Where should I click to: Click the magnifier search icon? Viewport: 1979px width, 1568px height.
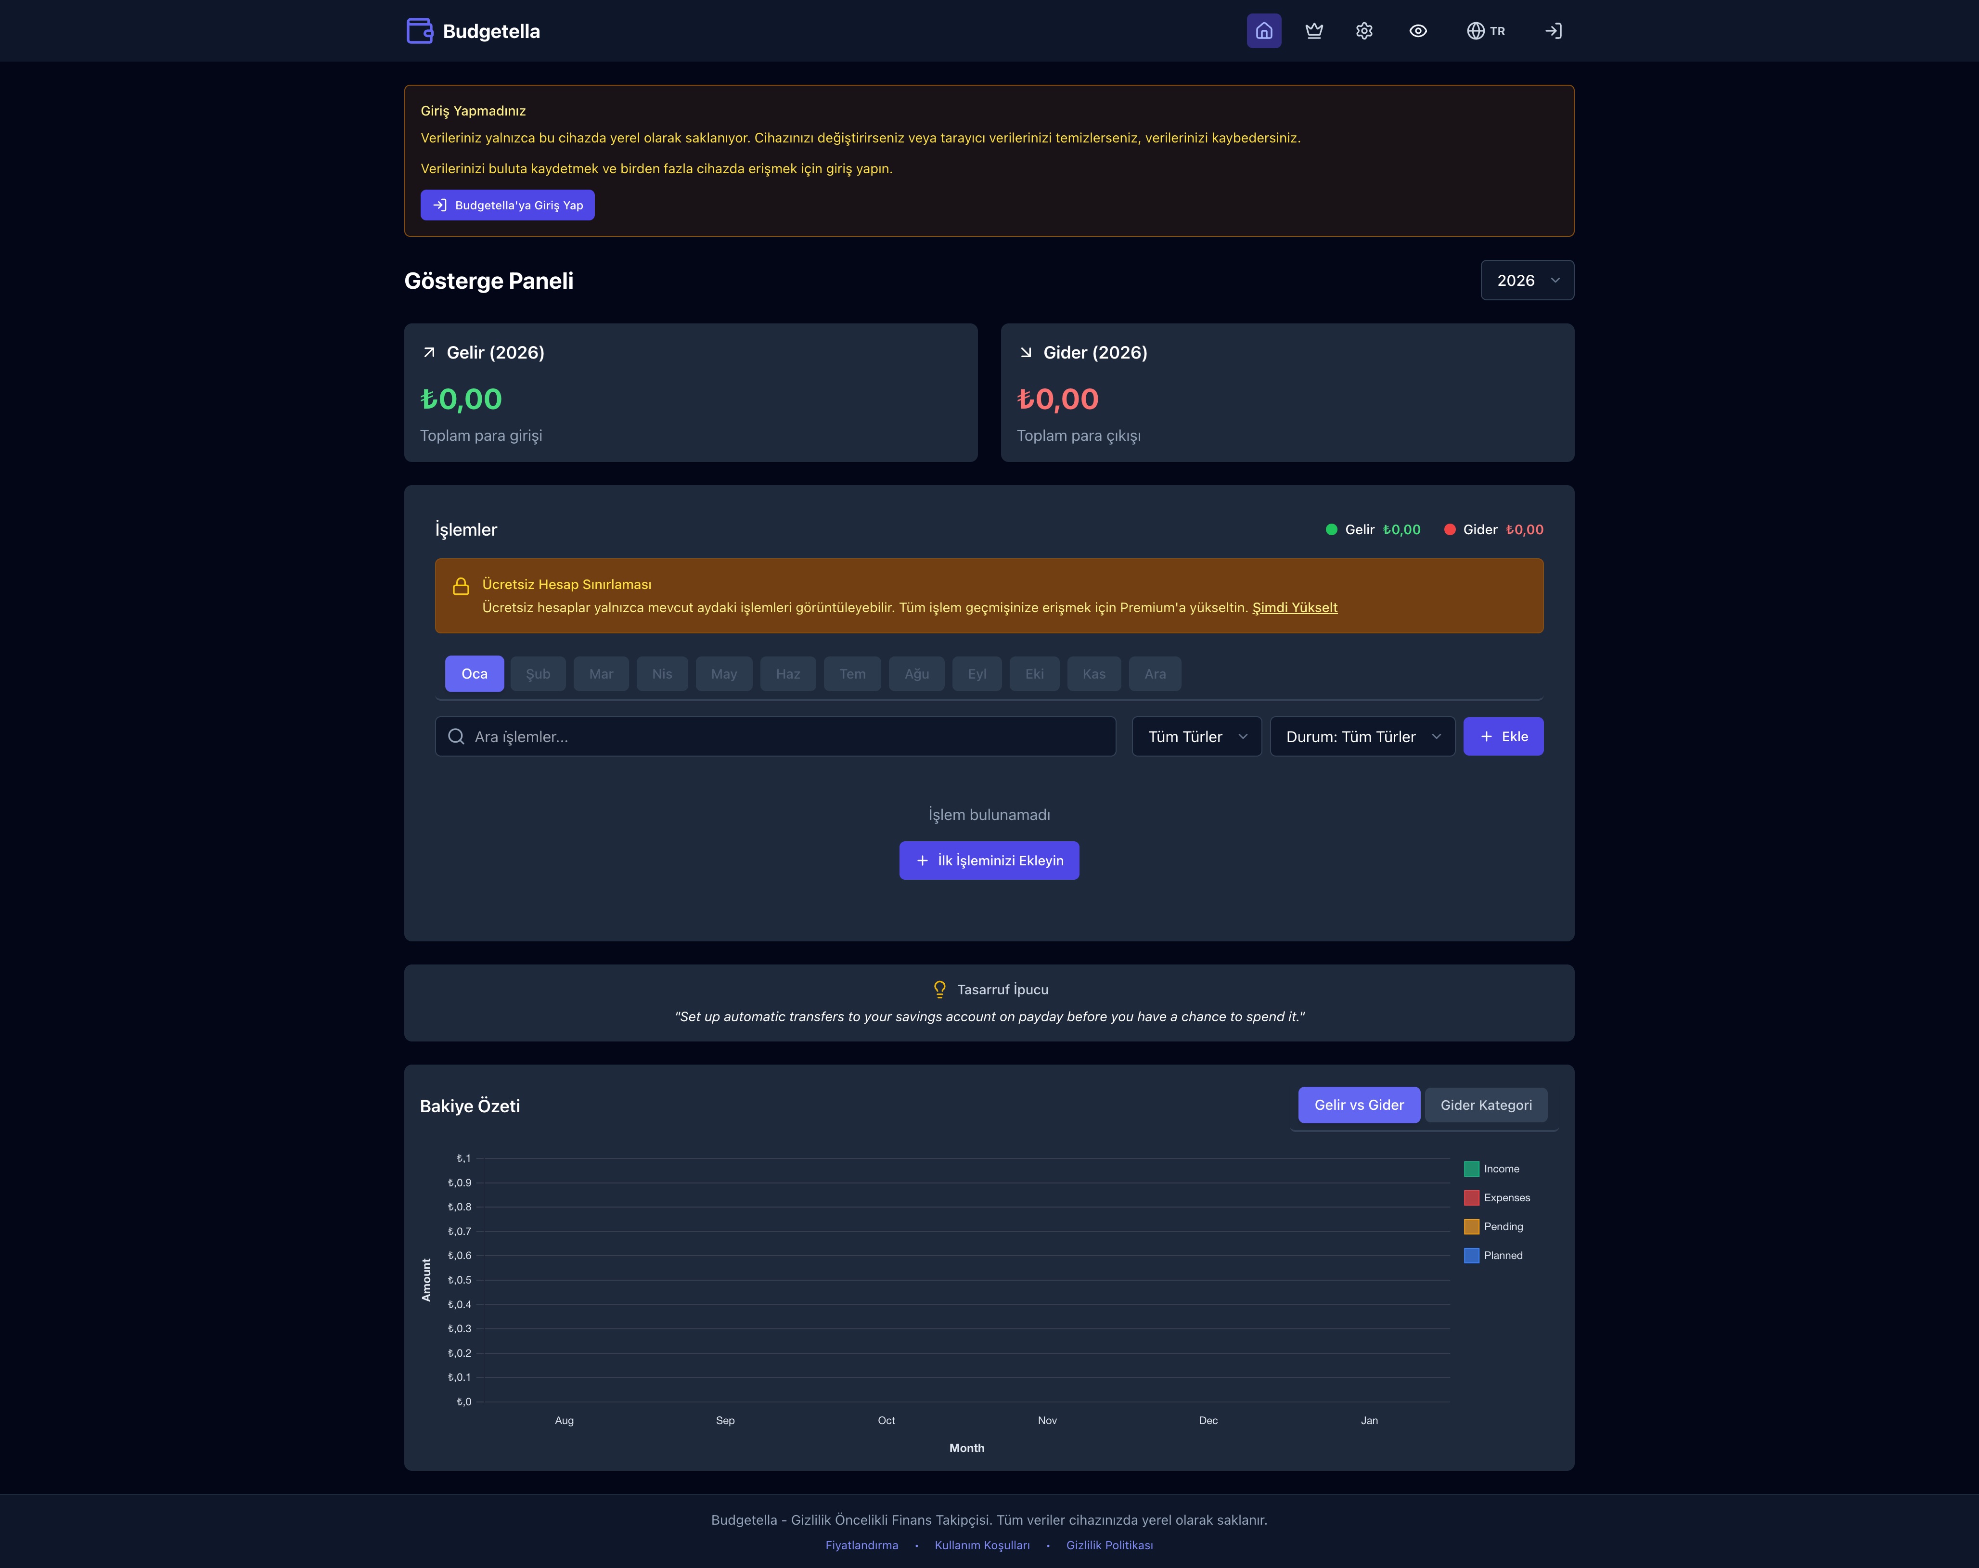(x=456, y=736)
